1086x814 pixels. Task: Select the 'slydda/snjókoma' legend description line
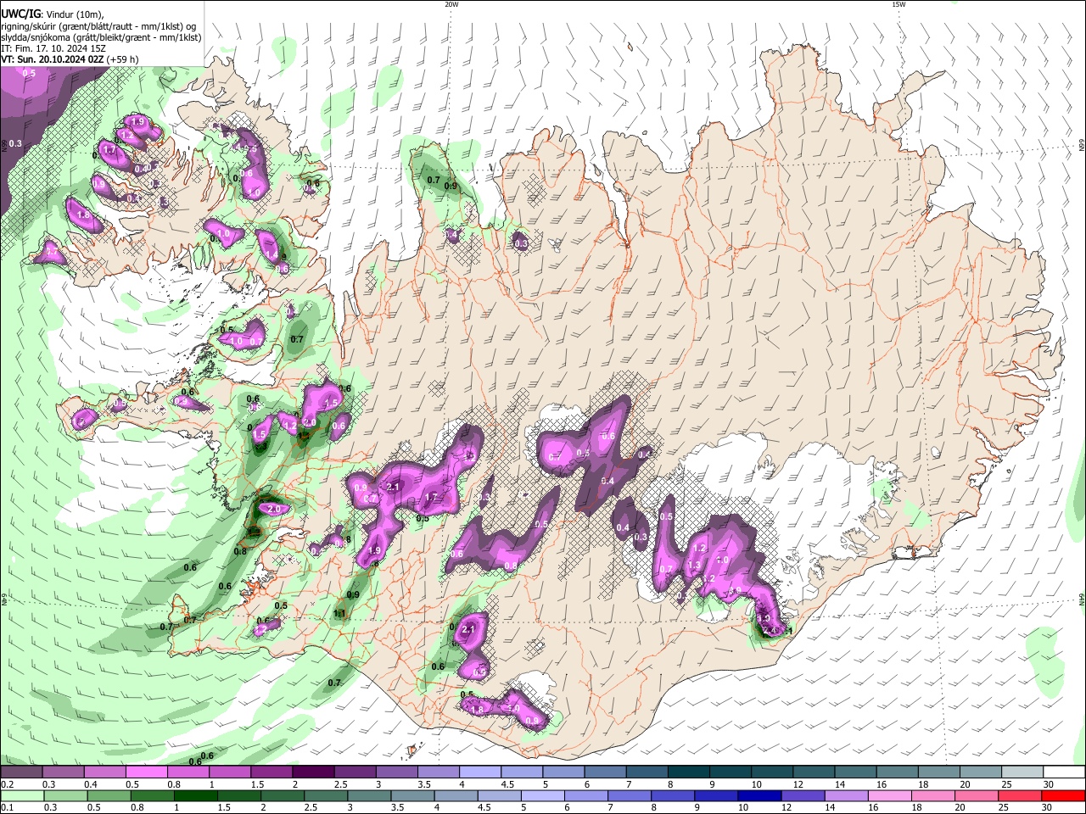pyautogui.click(x=101, y=37)
